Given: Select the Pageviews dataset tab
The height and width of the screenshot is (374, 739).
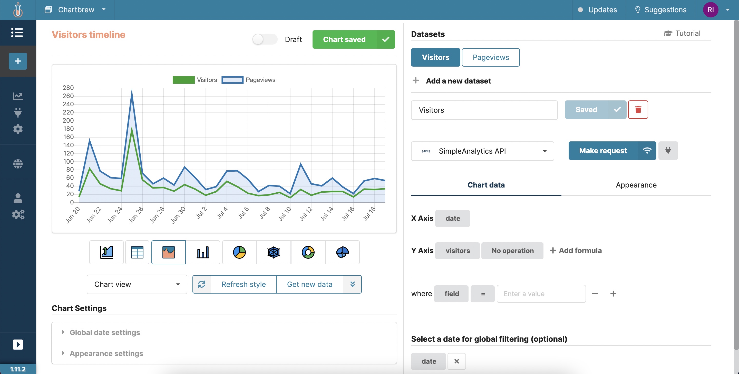Looking at the screenshot, I should [x=491, y=57].
